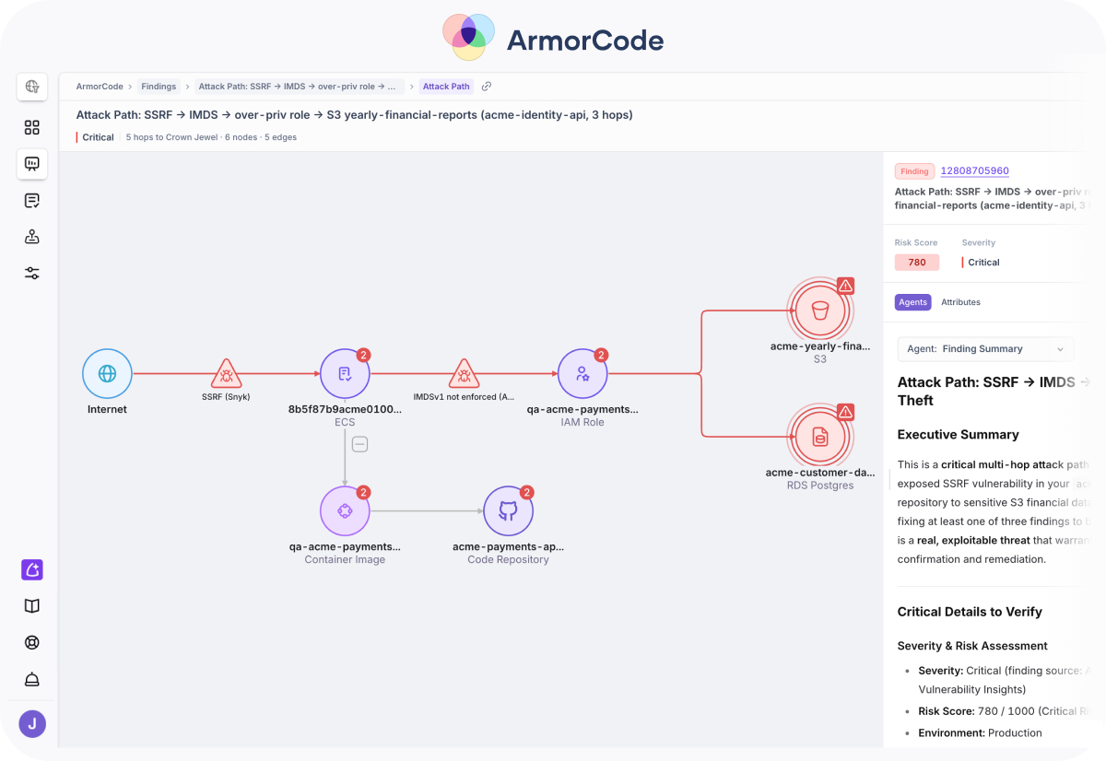Open the bell notifications icon in sidebar
Image resolution: width=1106 pixels, height=761 pixels.
(x=32, y=680)
